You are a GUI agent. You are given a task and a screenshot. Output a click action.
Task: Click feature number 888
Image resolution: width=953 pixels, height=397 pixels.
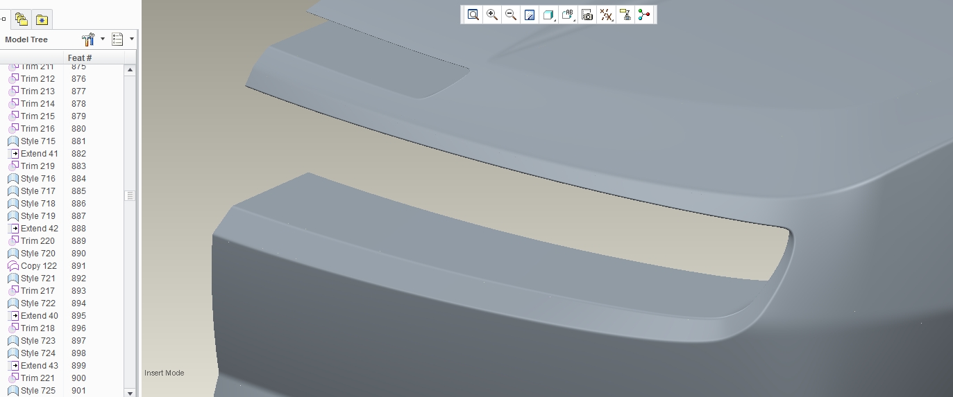[78, 229]
